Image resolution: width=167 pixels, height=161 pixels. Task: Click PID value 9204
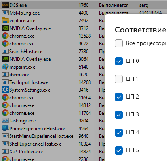coord(83,121)
